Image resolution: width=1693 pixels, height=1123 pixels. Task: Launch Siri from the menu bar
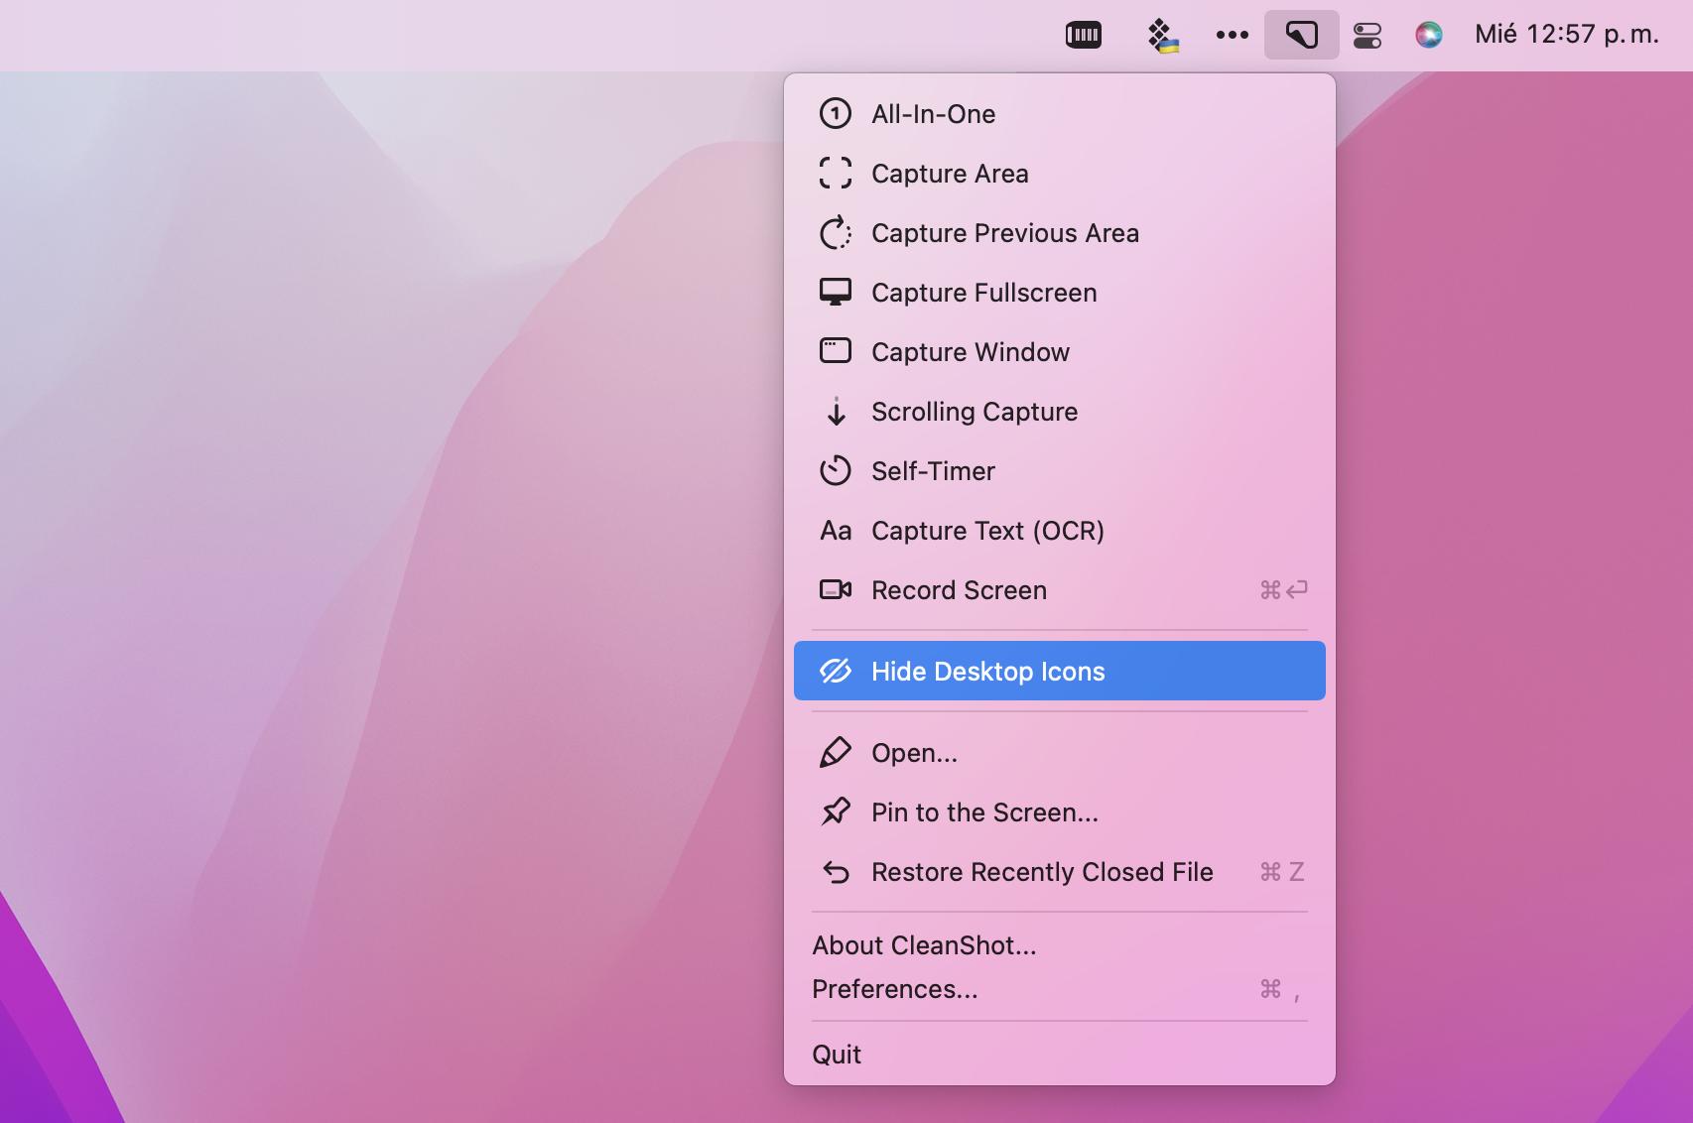coord(1428,35)
